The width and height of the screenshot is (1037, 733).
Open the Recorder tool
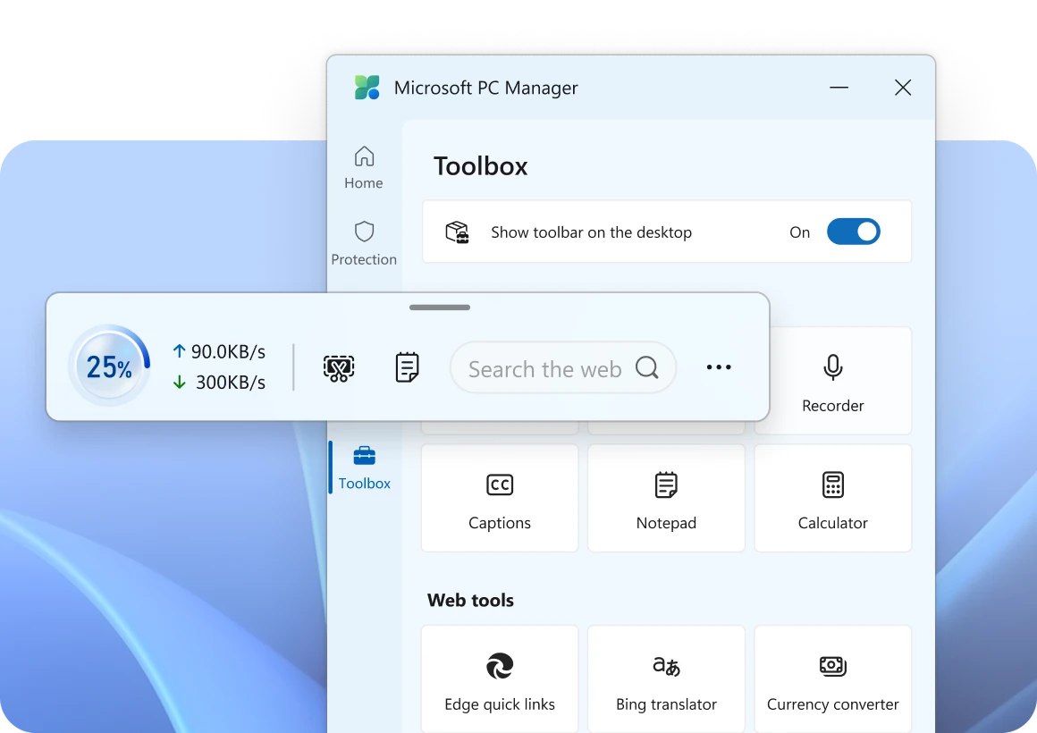click(832, 381)
